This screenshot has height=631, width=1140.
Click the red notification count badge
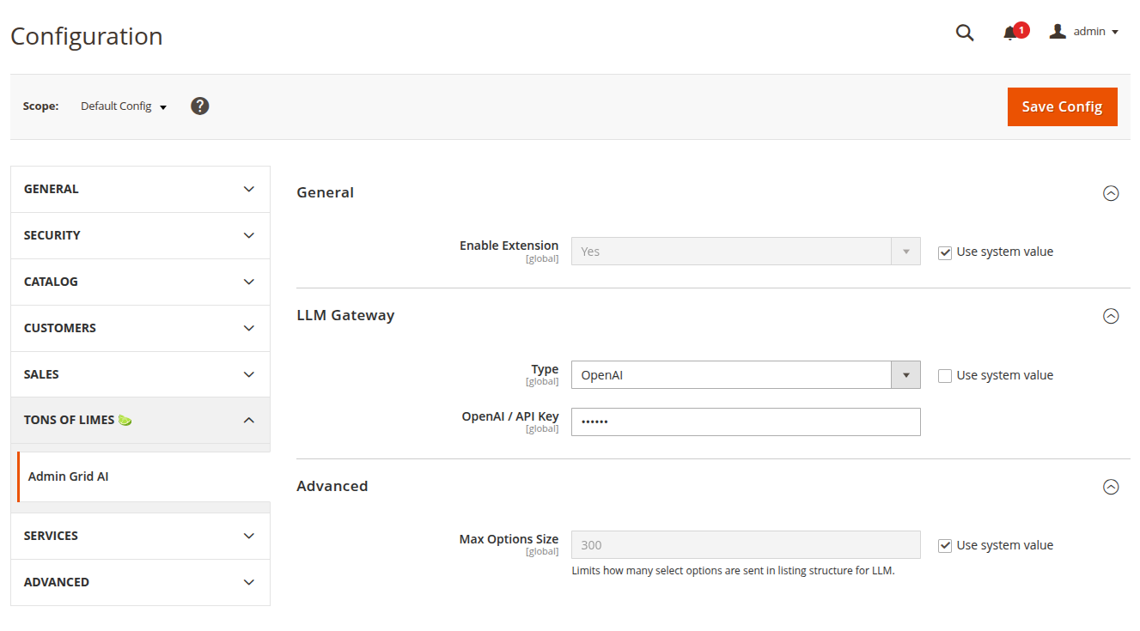click(x=1021, y=30)
